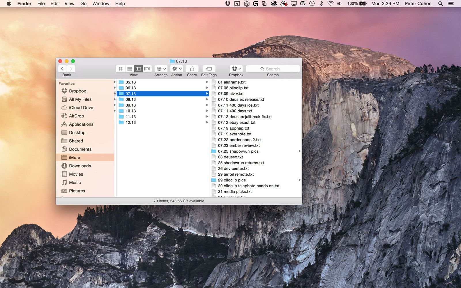Select the 08.13 folder
The height and width of the screenshot is (288, 461).
point(131,99)
